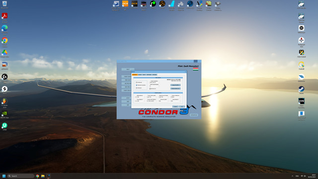Click Cancel in the Setup dialog
318x179 pixels.
(x=175, y=106)
